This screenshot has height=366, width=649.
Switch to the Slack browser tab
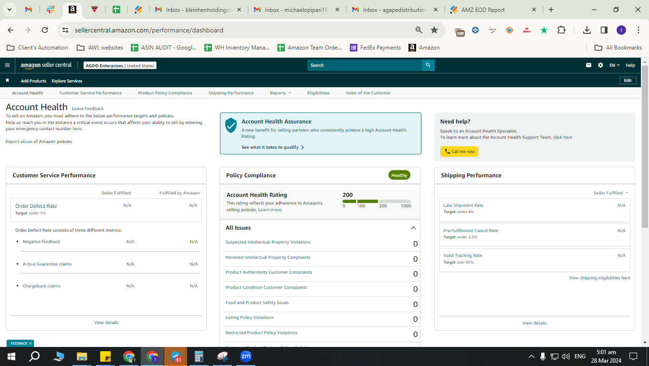51,10
